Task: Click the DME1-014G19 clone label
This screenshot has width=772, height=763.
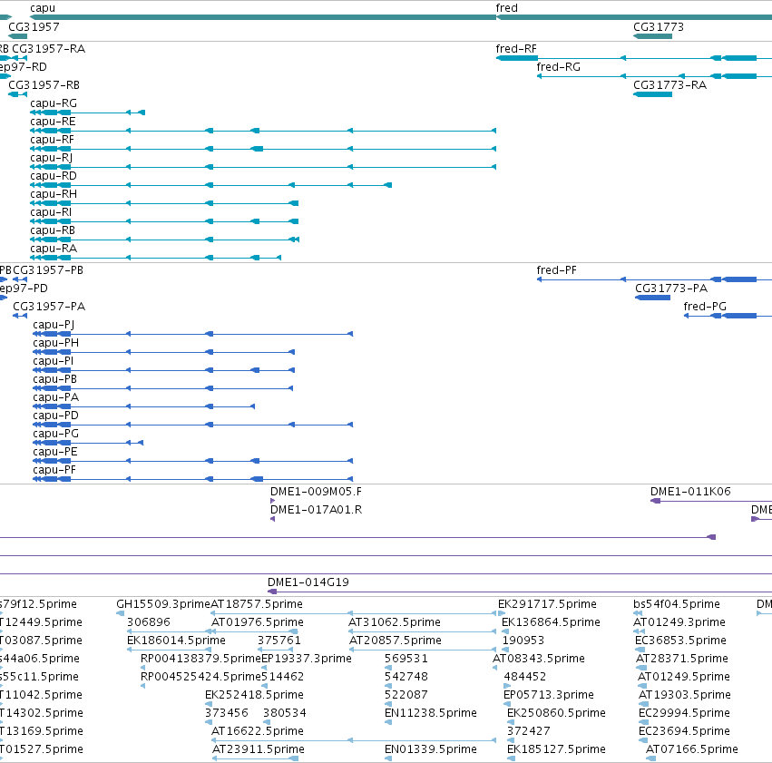Action: coord(308,582)
